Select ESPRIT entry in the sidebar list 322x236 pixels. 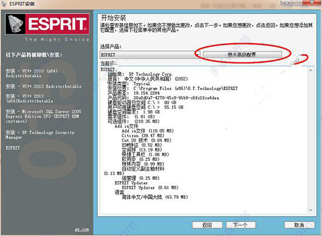pos(13,148)
